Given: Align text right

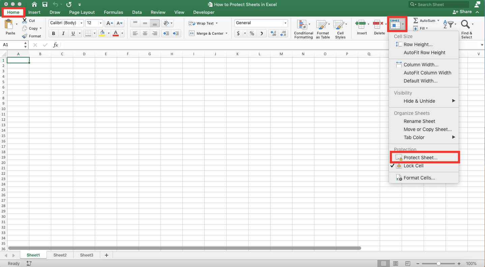Looking at the screenshot, I should point(155,33).
